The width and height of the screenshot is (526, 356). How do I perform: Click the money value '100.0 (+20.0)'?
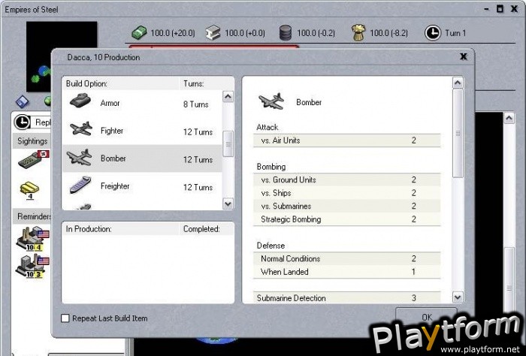tap(172, 33)
